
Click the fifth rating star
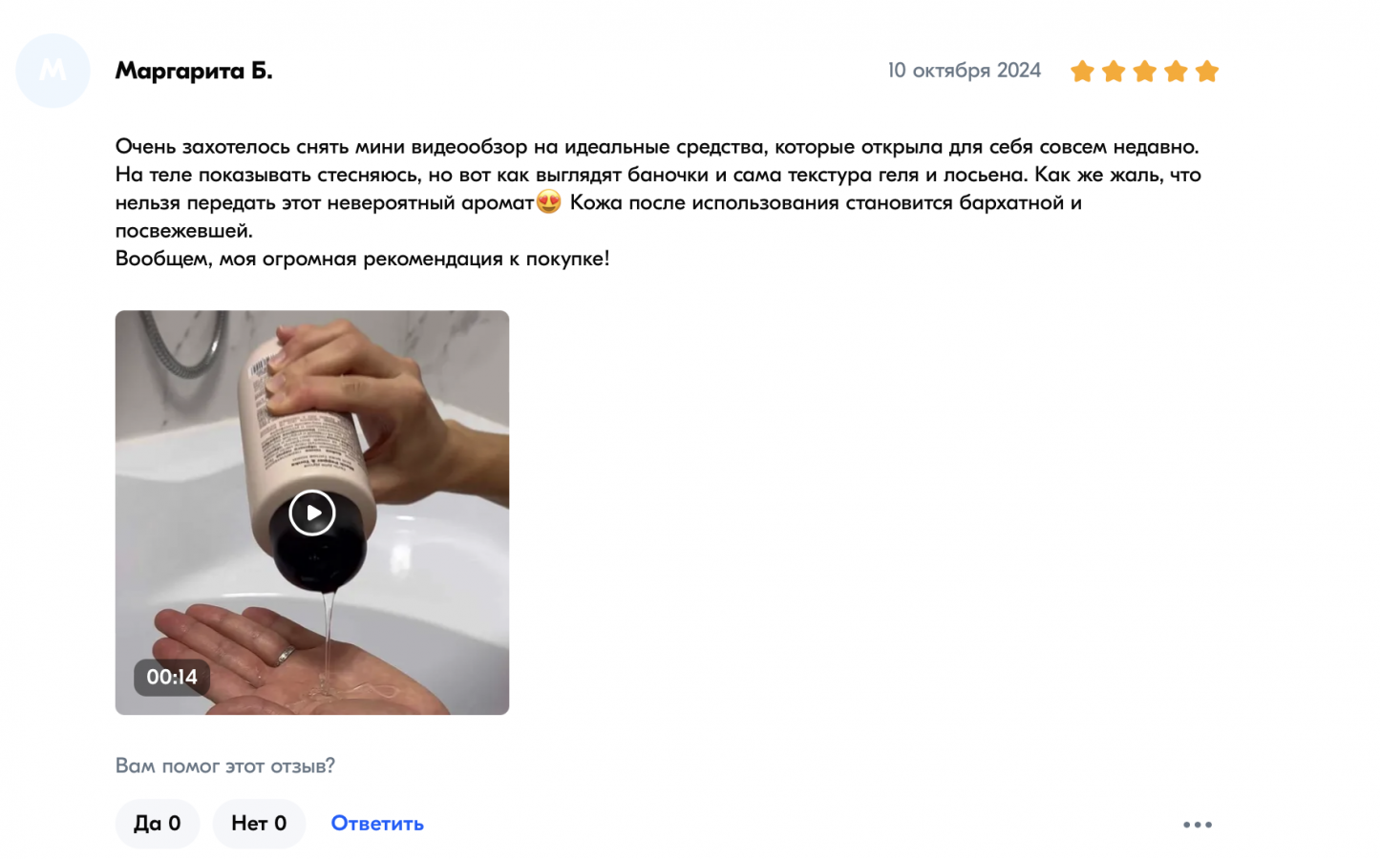pos(1207,72)
